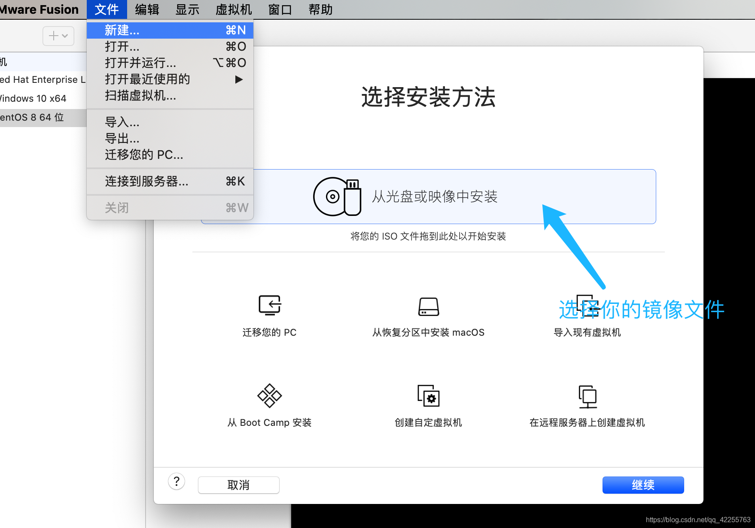This screenshot has width=755, height=528.
Task: Select 迁移您的 PC... menu entry
Action: 170,155
